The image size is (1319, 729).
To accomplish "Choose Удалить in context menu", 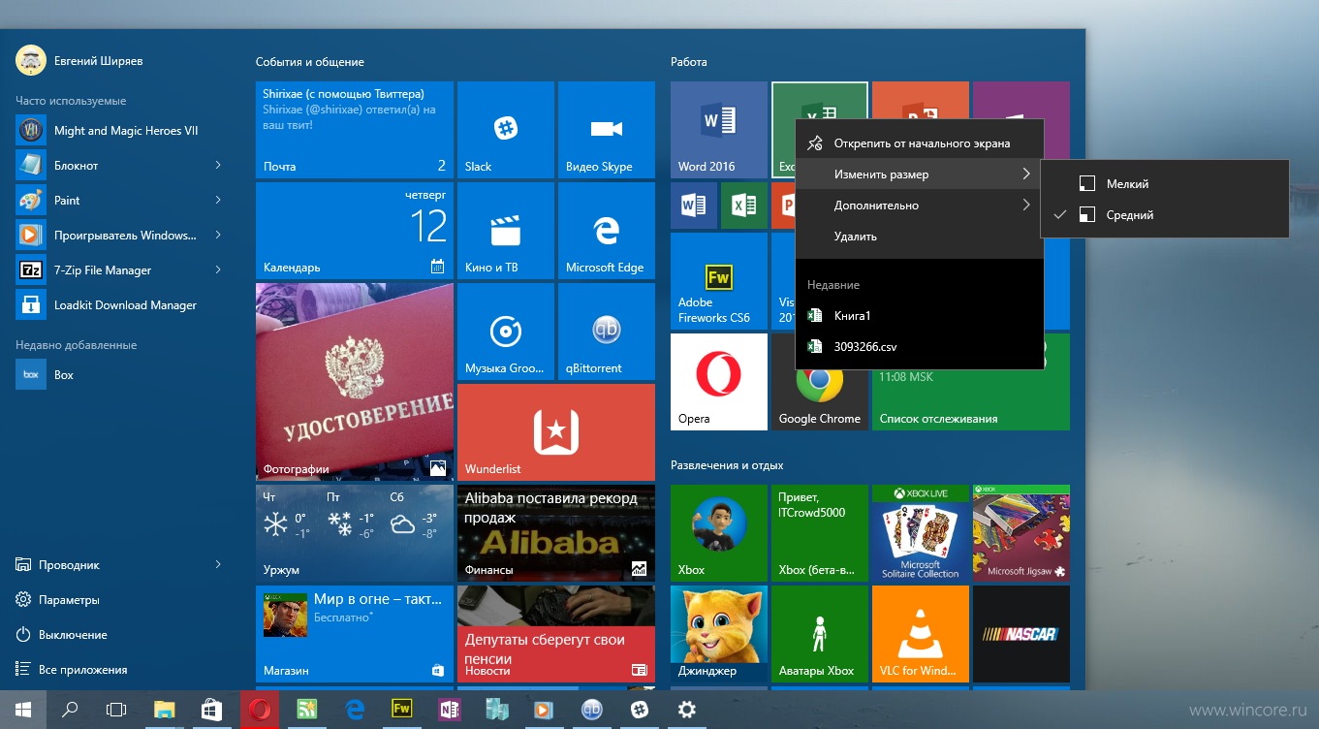I will (x=919, y=237).
